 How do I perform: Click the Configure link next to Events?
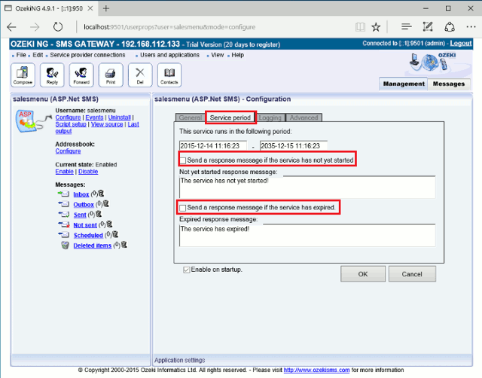[x=68, y=117]
